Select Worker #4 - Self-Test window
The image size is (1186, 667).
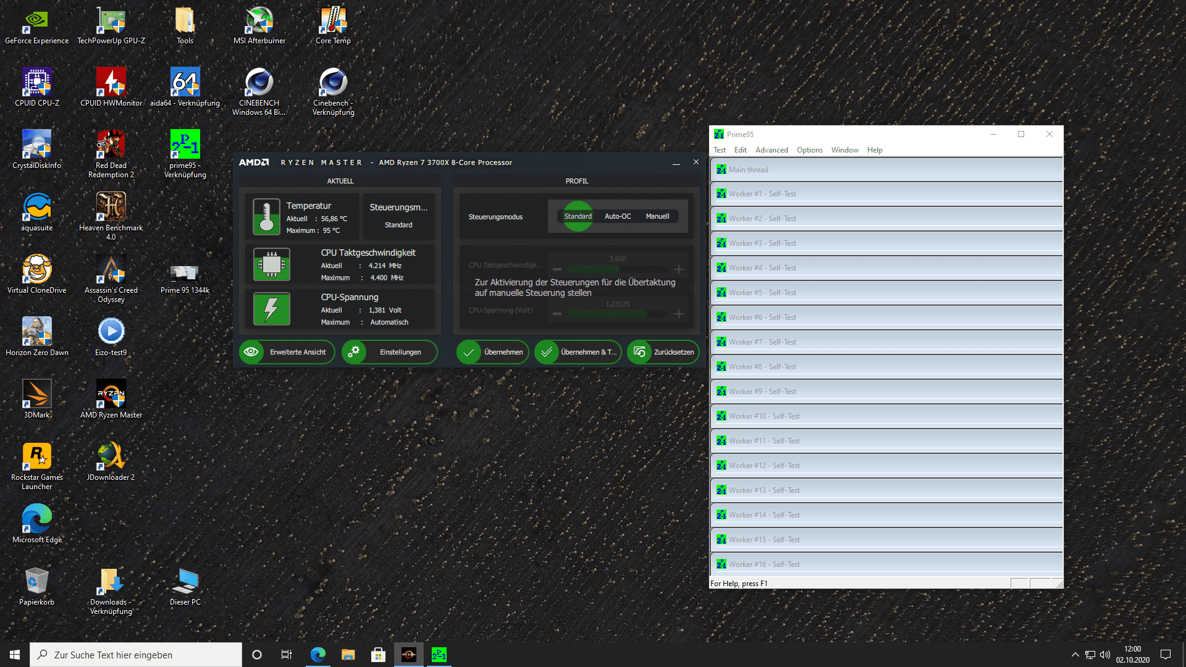click(886, 268)
